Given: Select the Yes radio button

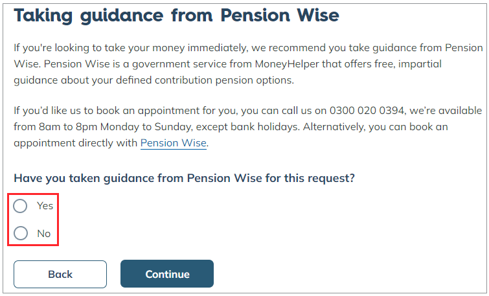Looking at the screenshot, I should click(x=20, y=206).
